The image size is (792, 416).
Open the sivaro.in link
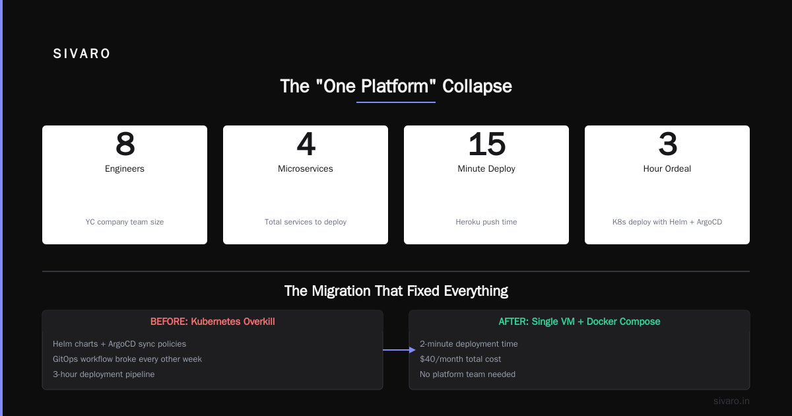[731, 401]
